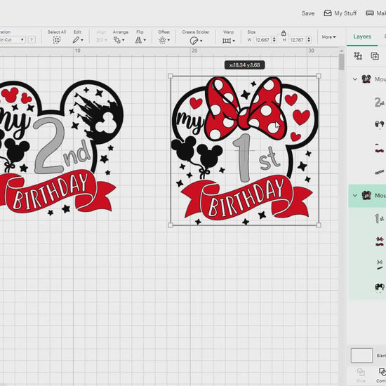The height and width of the screenshot is (386, 386).
Task: Click the operation help question mark
Action: point(32,39)
